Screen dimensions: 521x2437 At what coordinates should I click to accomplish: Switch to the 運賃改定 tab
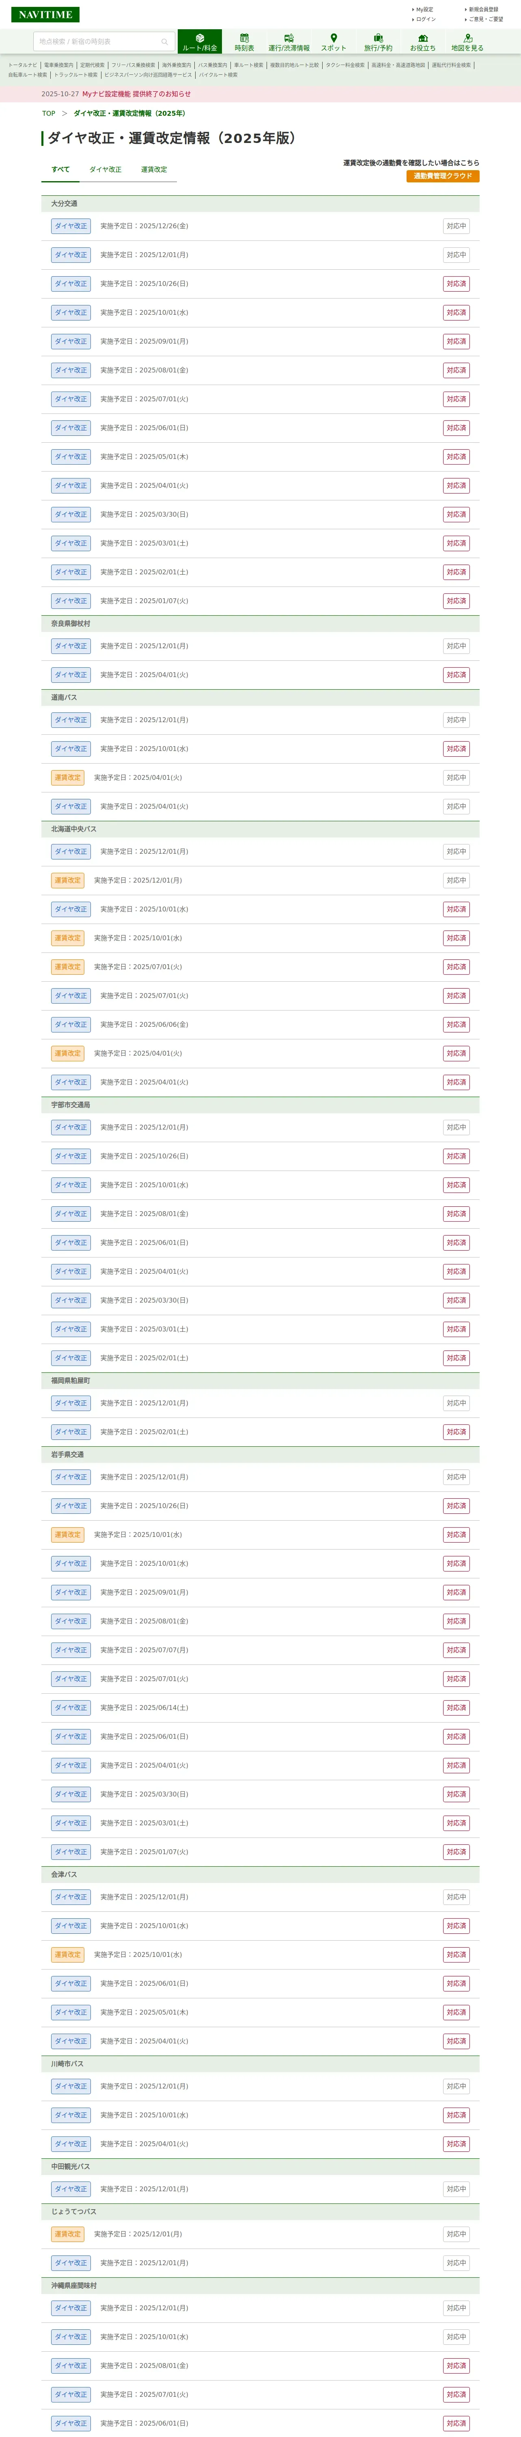coord(154,169)
